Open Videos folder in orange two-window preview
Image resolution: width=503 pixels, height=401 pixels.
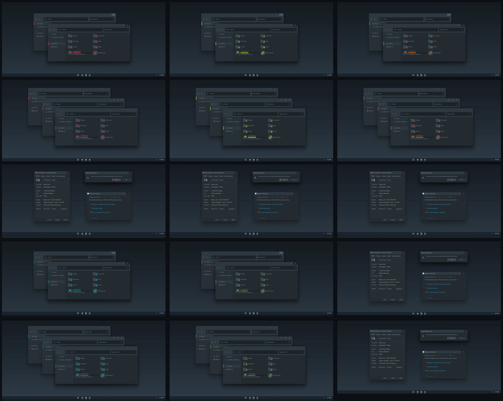[430, 47]
